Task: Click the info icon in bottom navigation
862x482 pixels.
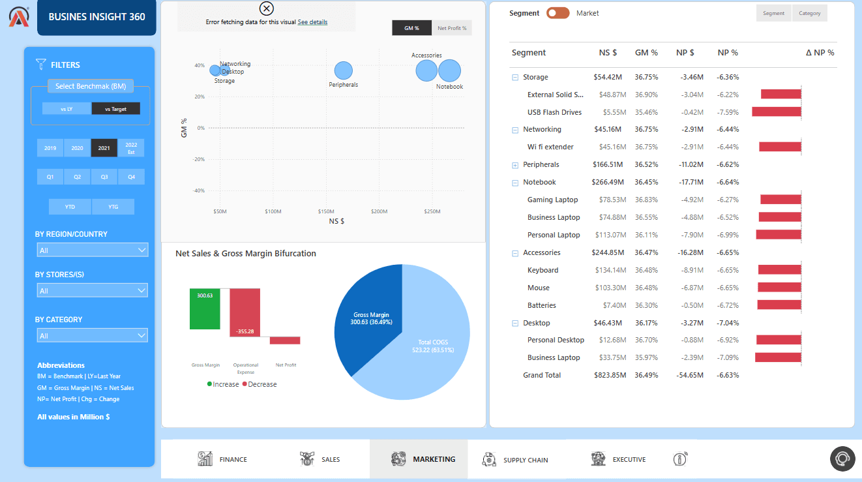Action: point(679,459)
